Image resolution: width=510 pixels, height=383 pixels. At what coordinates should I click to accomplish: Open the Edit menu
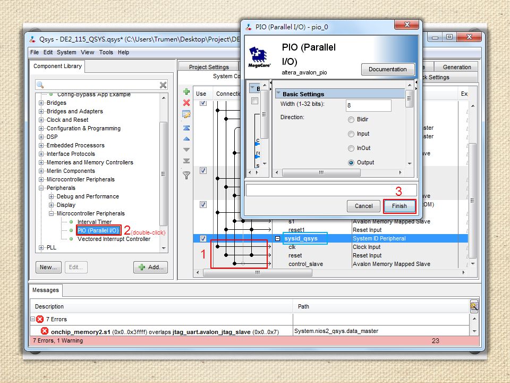point(48,52)
